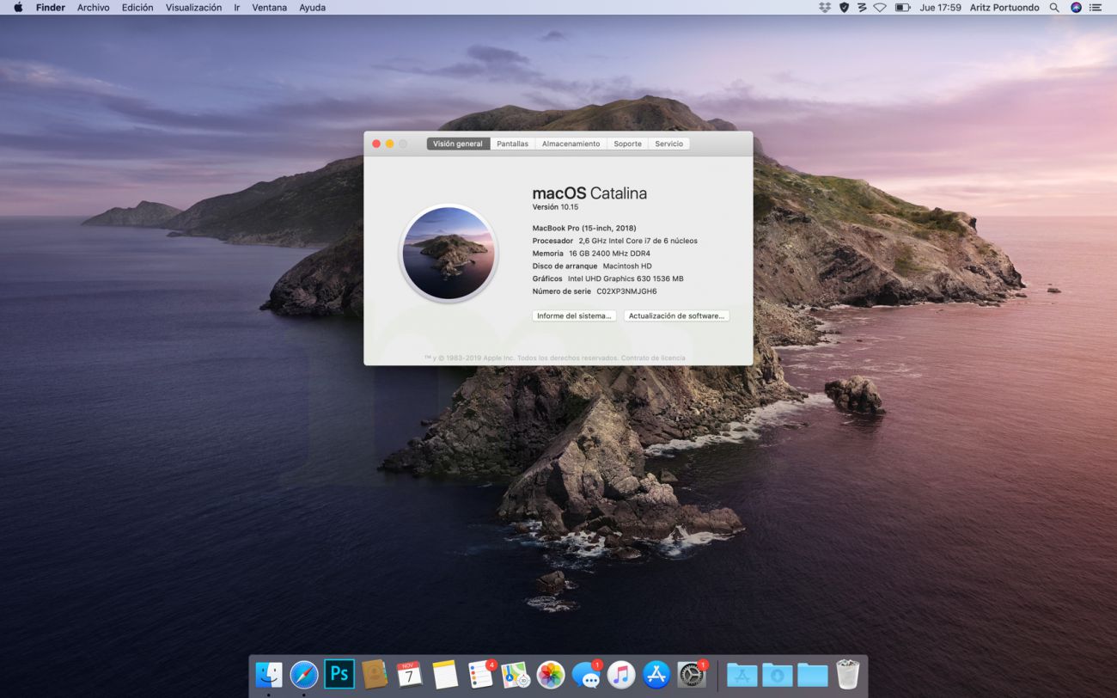
Task: Open the Trash in Dock
Action: coord(848,675)
